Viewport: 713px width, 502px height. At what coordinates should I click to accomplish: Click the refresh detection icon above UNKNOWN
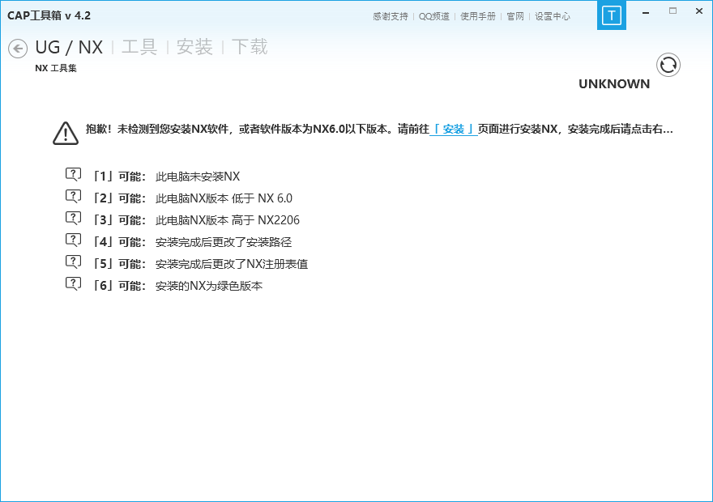pos(668,65)
